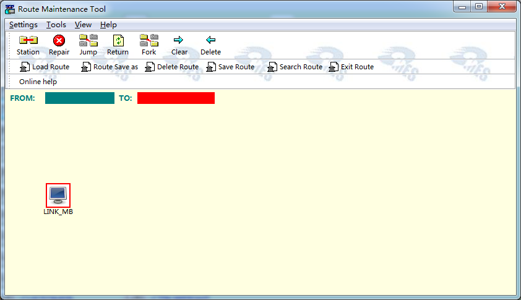521x300 pixels.
Task: Choose Route Save as
Action: (110, 67)
